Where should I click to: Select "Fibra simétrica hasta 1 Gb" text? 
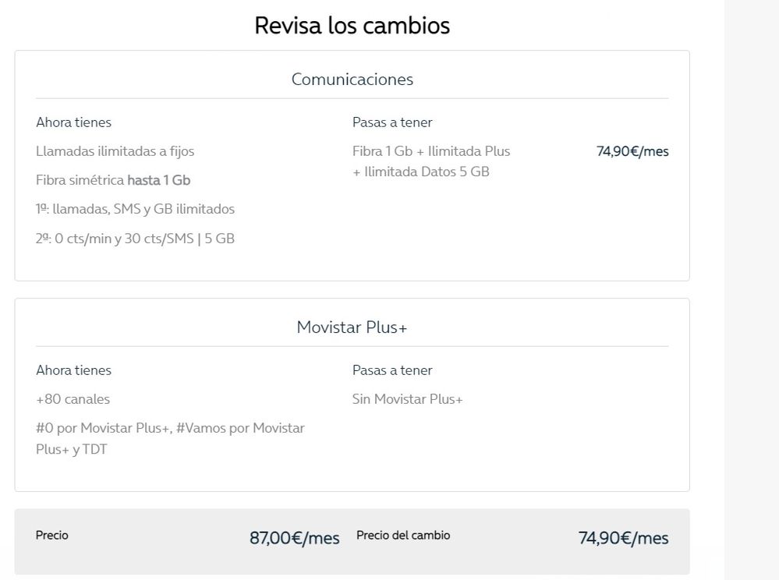tap(113, 180)
